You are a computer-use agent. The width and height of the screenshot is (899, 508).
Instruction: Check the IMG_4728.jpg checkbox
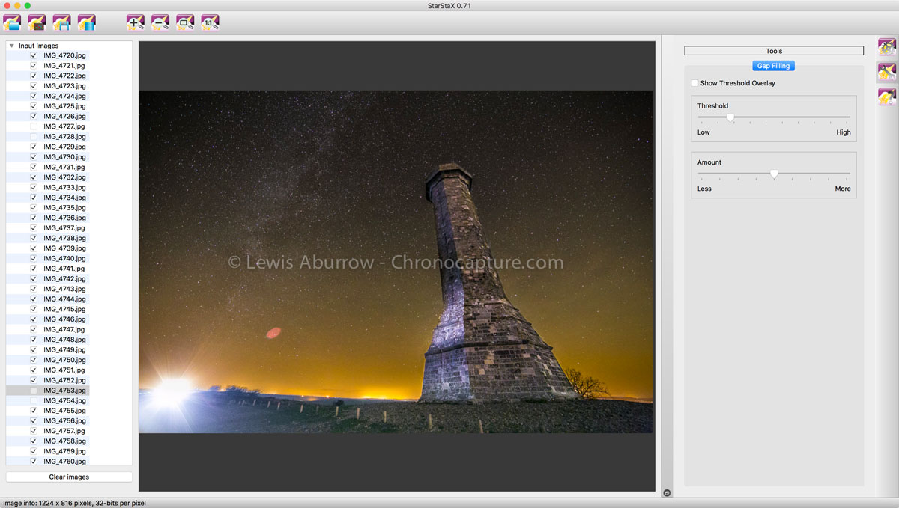34,137
